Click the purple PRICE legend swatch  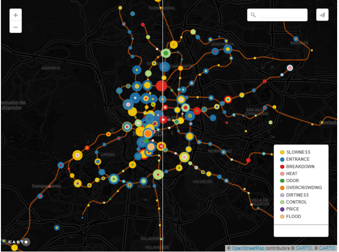point(282,209)
